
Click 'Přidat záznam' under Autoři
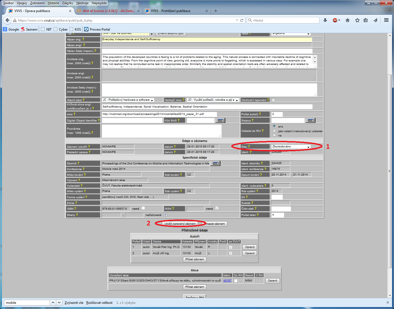tap(194, 259)
